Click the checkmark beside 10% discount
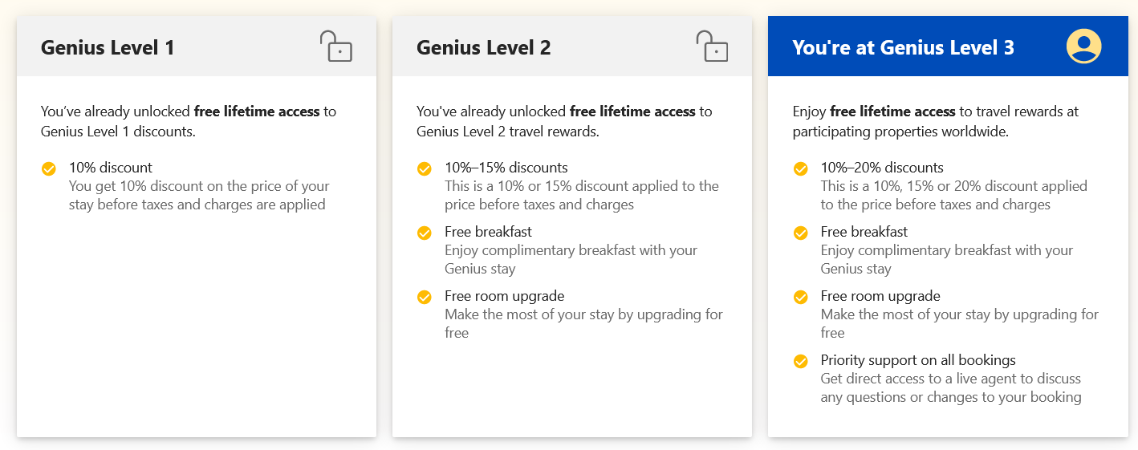Viewport: 1138px width, 450px height. [49, 168]
